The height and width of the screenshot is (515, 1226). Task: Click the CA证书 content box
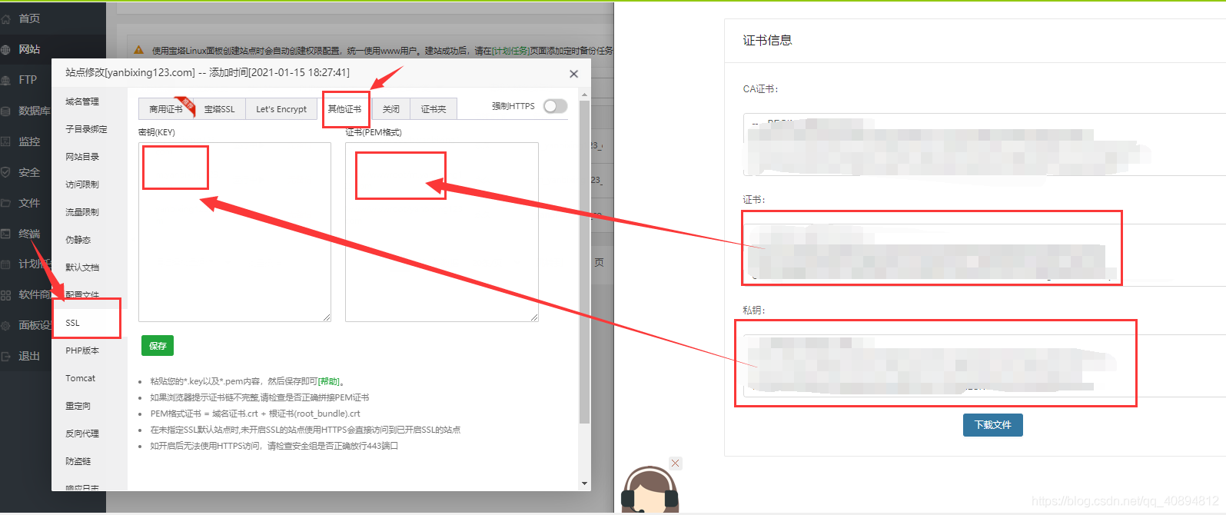click(984, 145)
